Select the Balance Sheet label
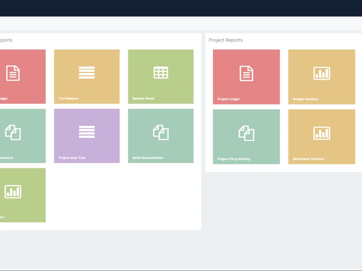This screenshot has width=362, height=271. [x=143, y=98]
